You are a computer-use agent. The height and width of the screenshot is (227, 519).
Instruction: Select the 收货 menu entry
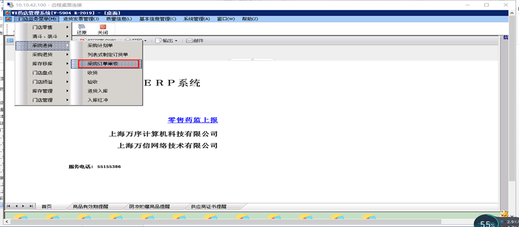point(107,73)
